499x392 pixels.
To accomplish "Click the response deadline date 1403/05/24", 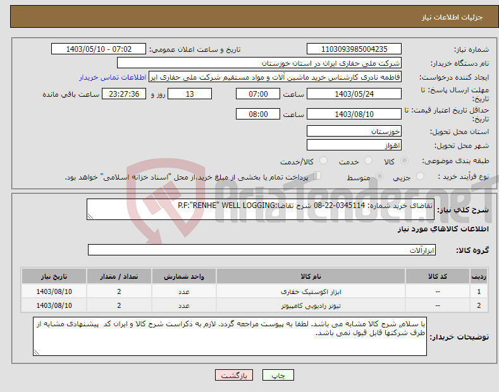I will tap(354, 94).
